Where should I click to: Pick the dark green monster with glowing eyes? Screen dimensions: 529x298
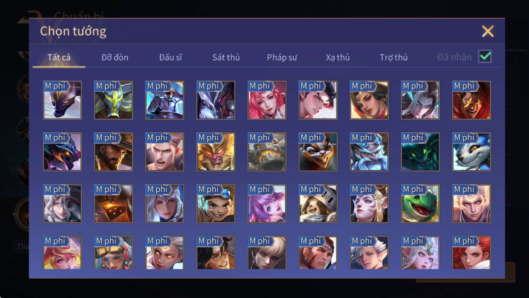click(x=420, y=151)
